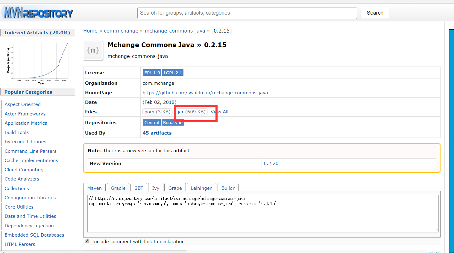The height and width of the screenshot is (253, 454).
Task: Open Dependency Injection category
Action: (29, 226)
